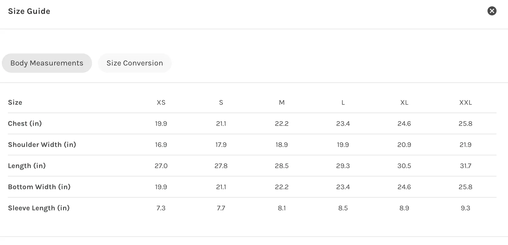
Task: Click the 9.3 sleeve length for XXL
Action: (465, 208)
